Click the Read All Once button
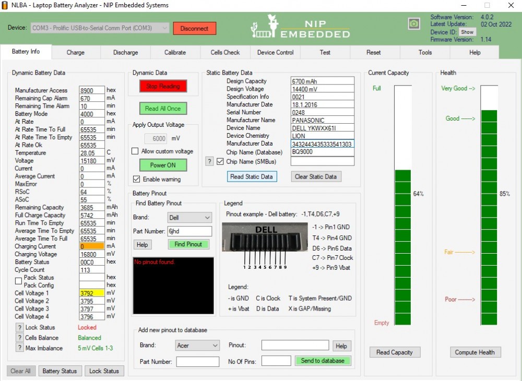522x381 pixels. click(x=163, y=109)
